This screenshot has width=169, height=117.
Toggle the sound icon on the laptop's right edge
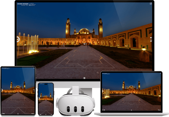click(160, 90)
